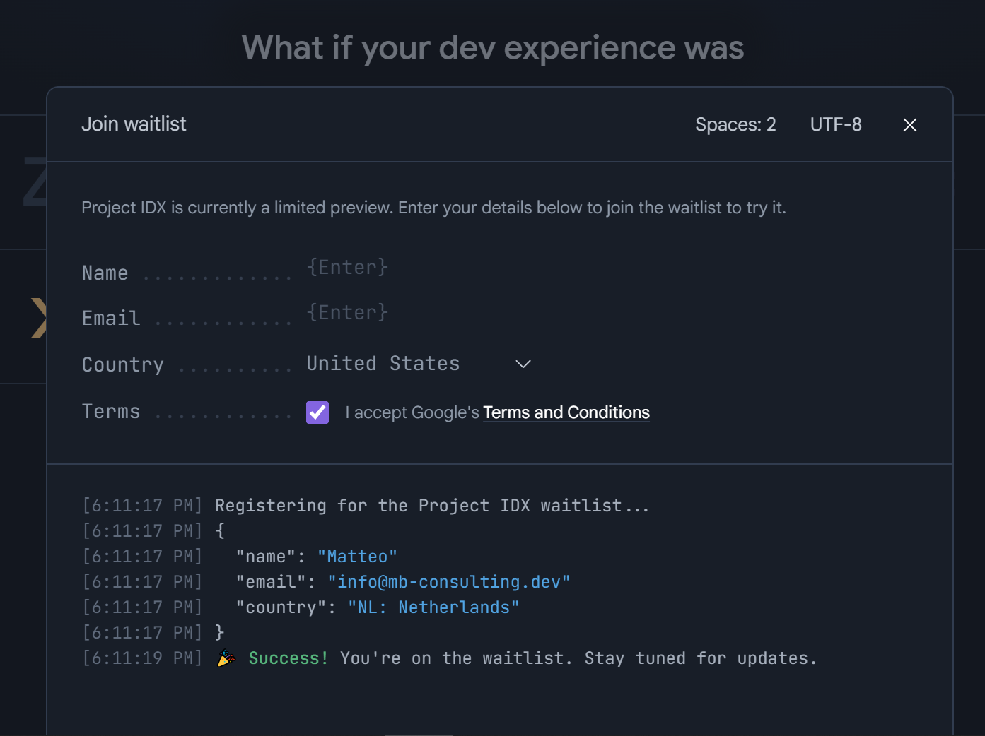The width and height of the screenshot is (985, 736).
Task: Click the [6:11:19 PM] timestamp
Action: (x=142, y=658)
